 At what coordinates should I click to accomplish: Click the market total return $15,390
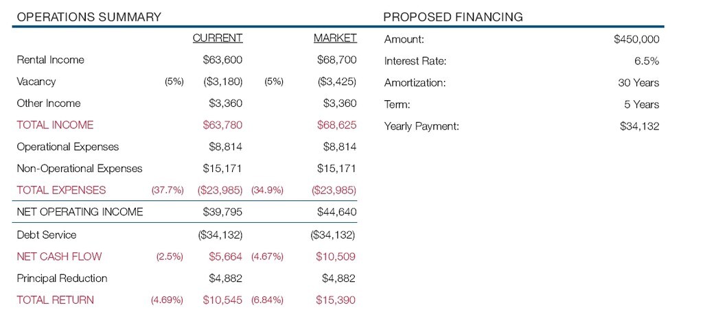(336, 300)
